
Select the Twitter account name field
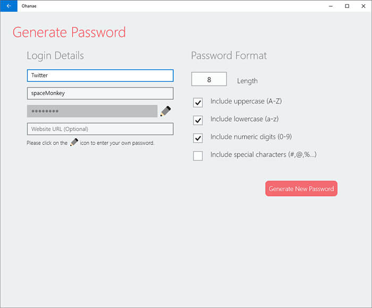[x=100, y=75]
